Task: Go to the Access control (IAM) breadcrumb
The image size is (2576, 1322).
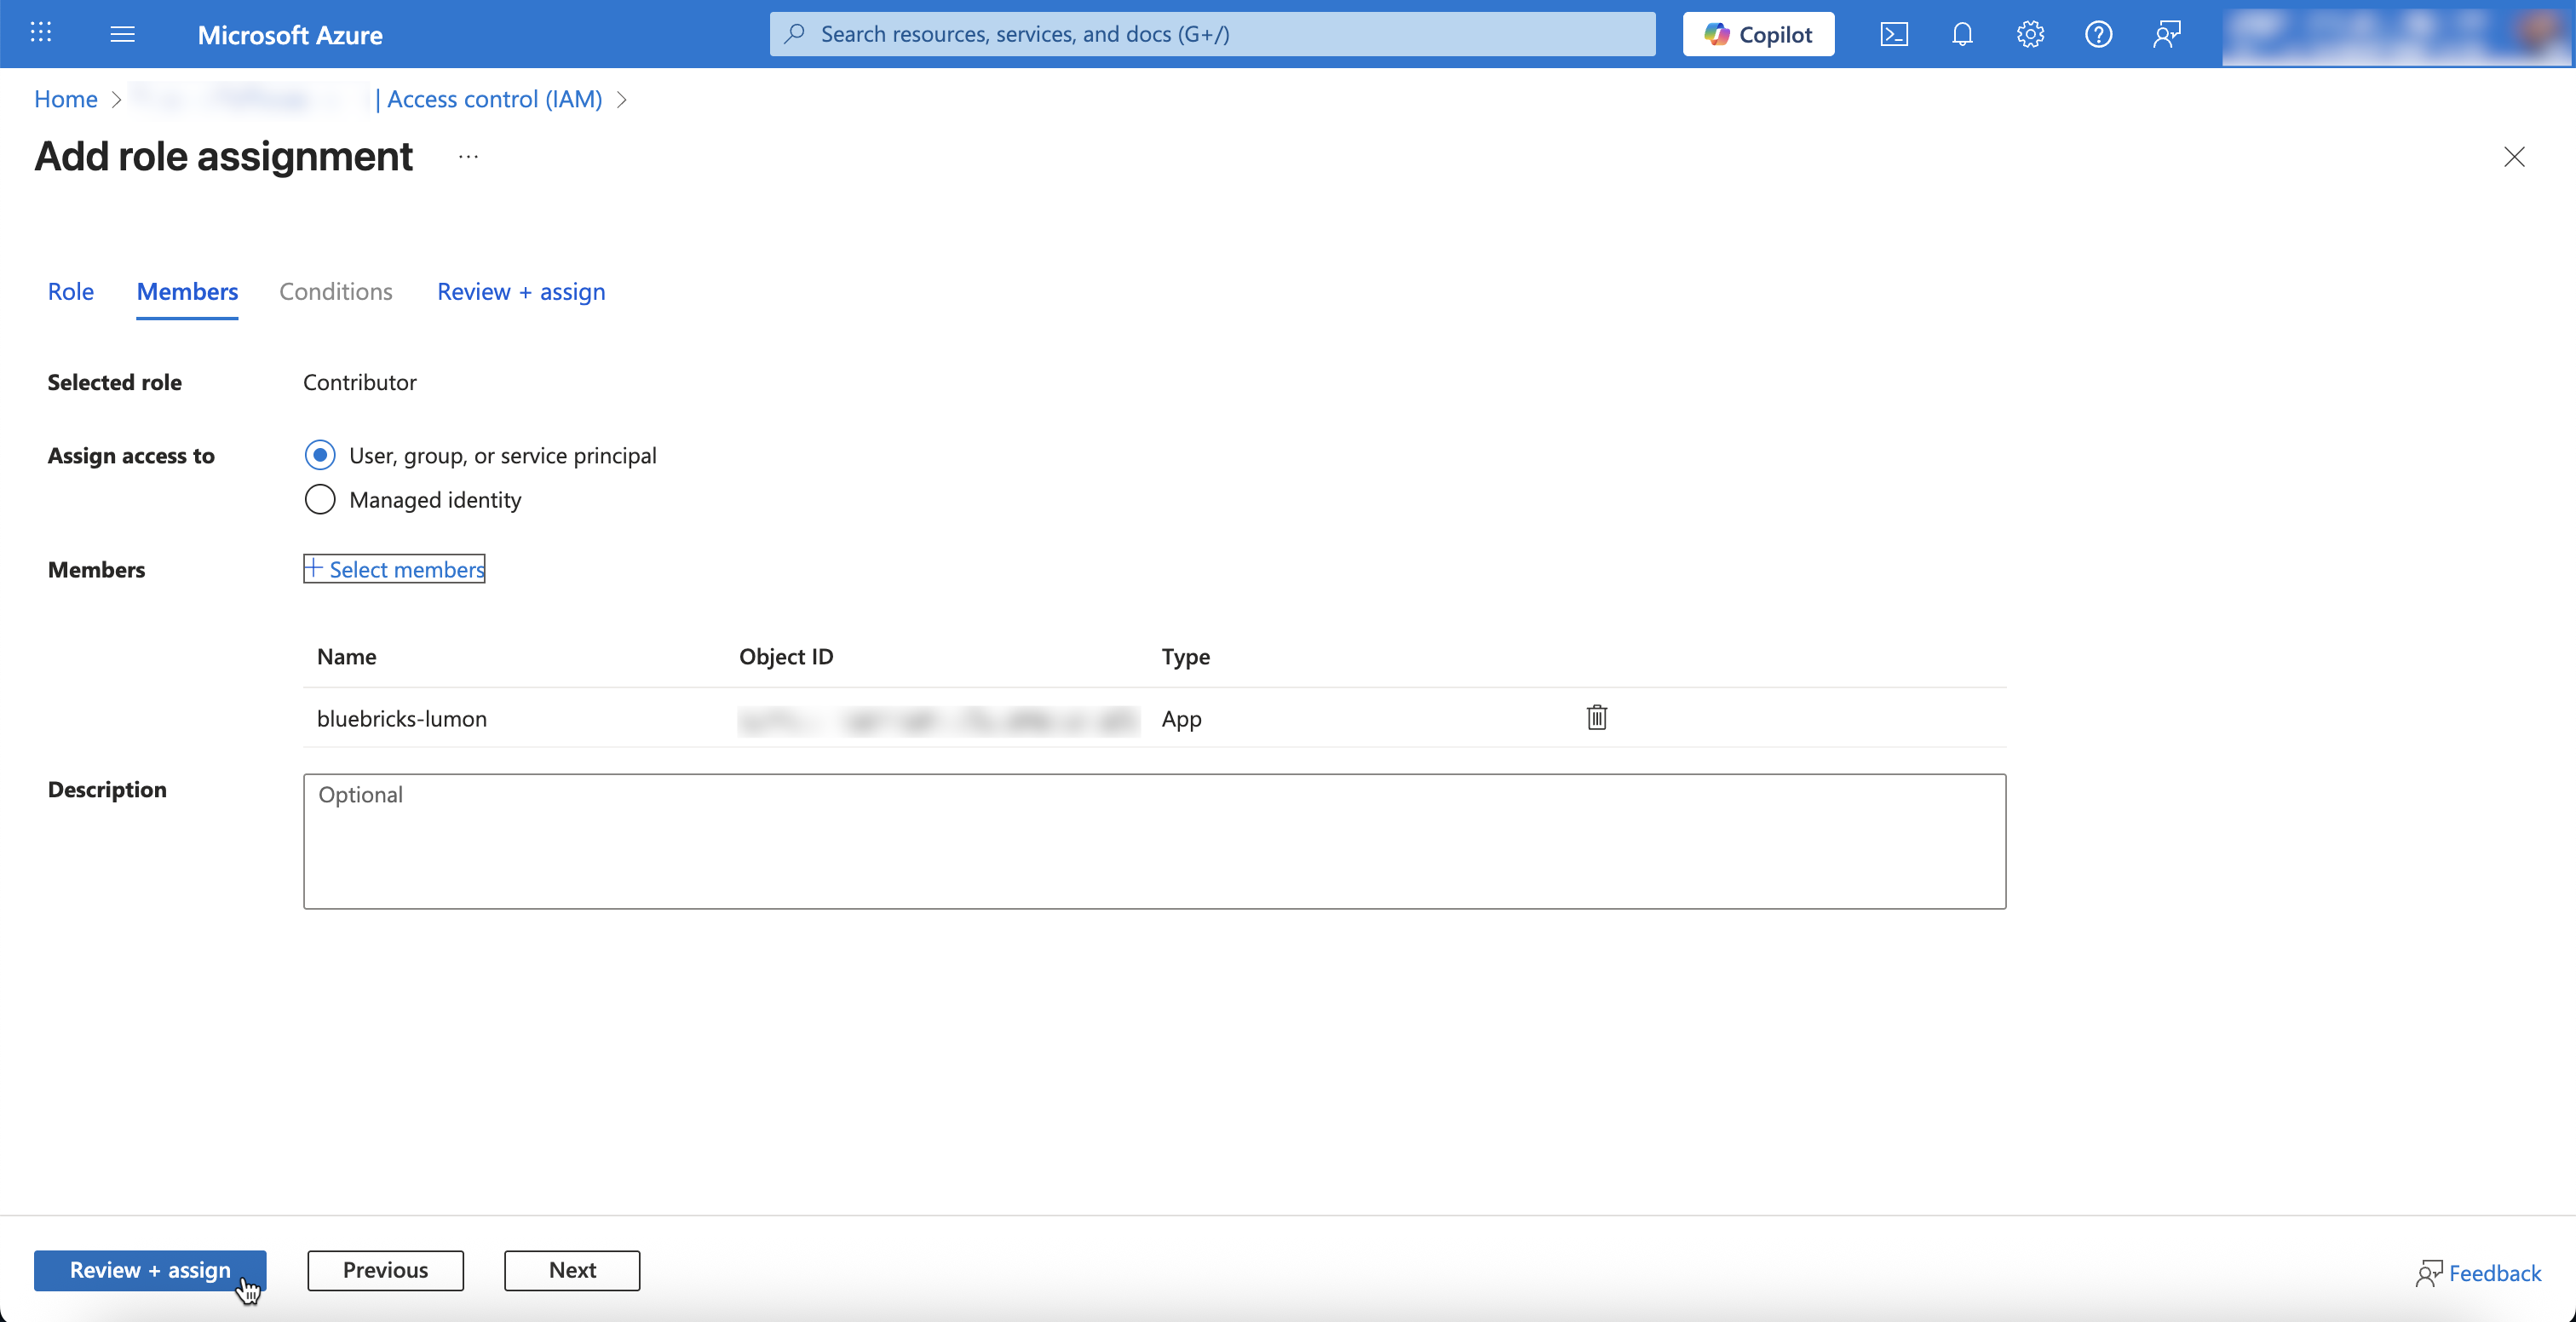Action: tap(494, 99)
